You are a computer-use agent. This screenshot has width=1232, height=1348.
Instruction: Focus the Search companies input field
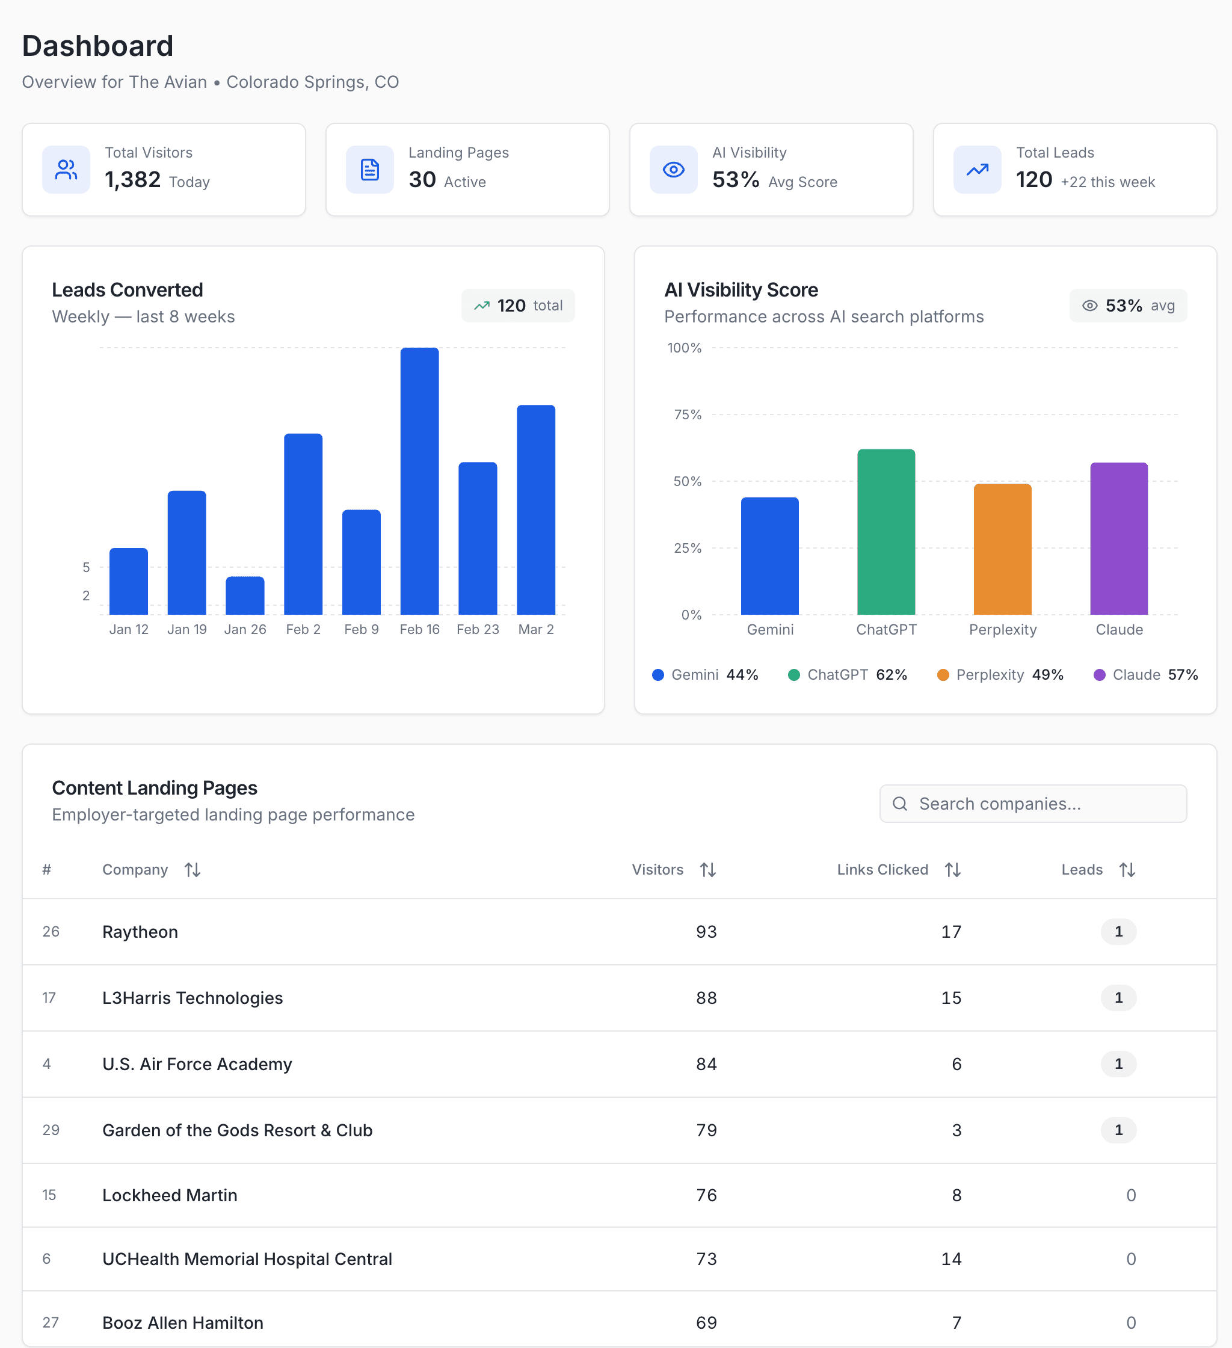coord(1033,804)
